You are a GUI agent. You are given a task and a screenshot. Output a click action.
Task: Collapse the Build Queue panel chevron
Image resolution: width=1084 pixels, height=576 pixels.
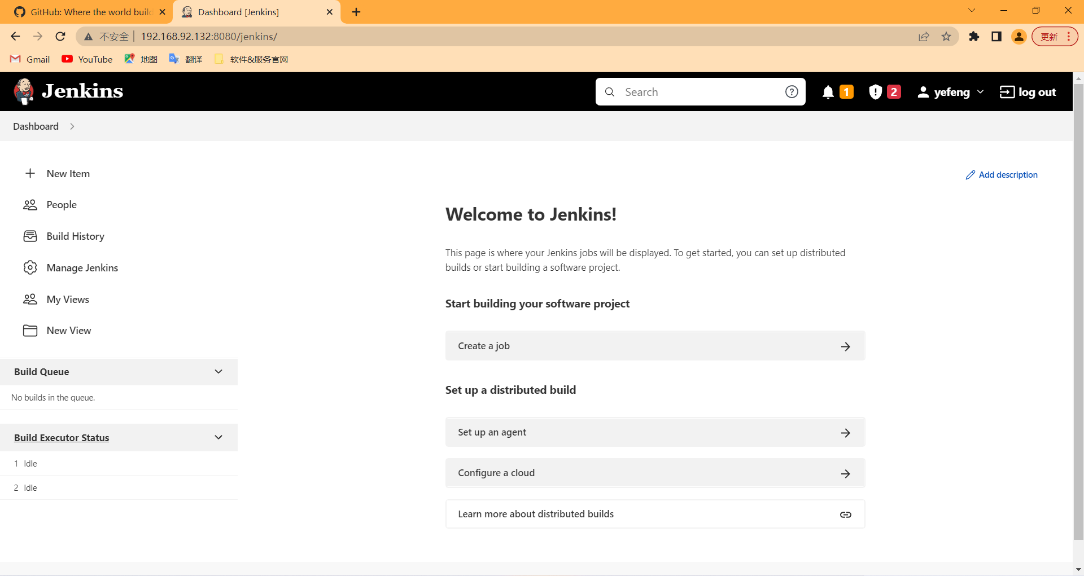pyautogui.click(x=218, y=372)
